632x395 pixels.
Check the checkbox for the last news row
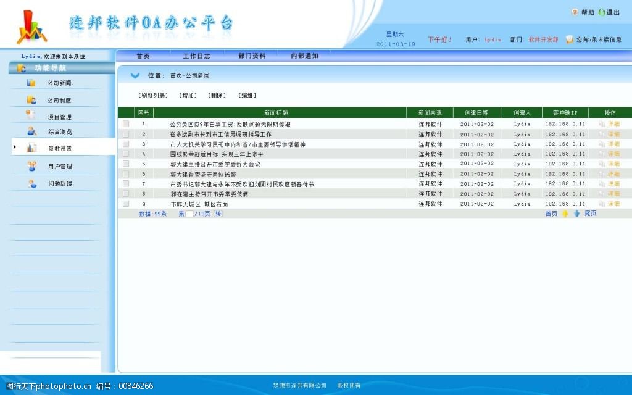[x=127, y=203]
